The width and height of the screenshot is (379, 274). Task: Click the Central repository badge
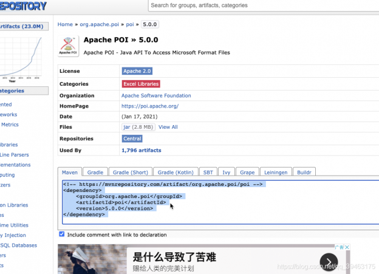[x=132, y=139]
